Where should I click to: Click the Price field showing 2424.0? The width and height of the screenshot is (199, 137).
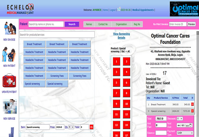pyautogui.click(x=60, y=127)
